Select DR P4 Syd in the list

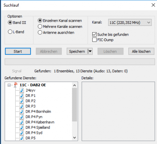(x=34, y=133)
